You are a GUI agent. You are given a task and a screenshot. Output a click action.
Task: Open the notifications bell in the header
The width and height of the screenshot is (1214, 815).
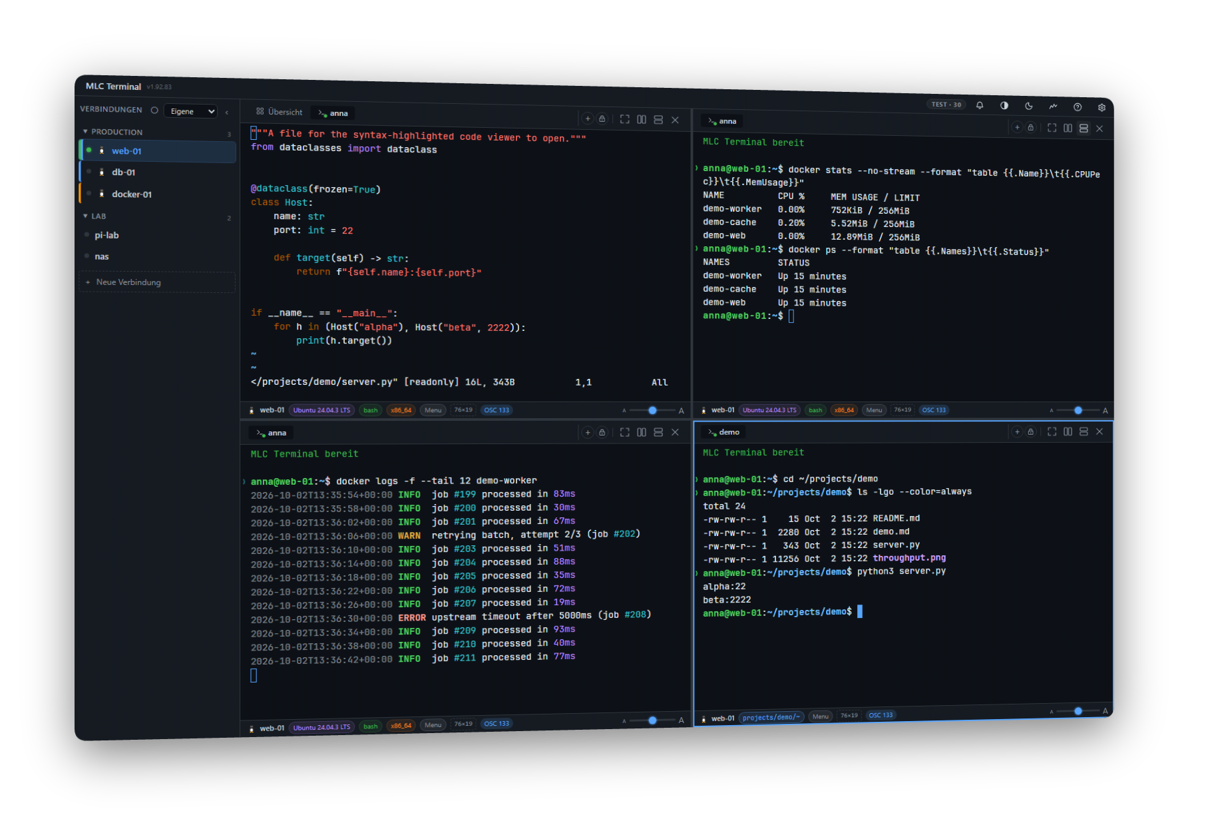[x=980, y=105]
